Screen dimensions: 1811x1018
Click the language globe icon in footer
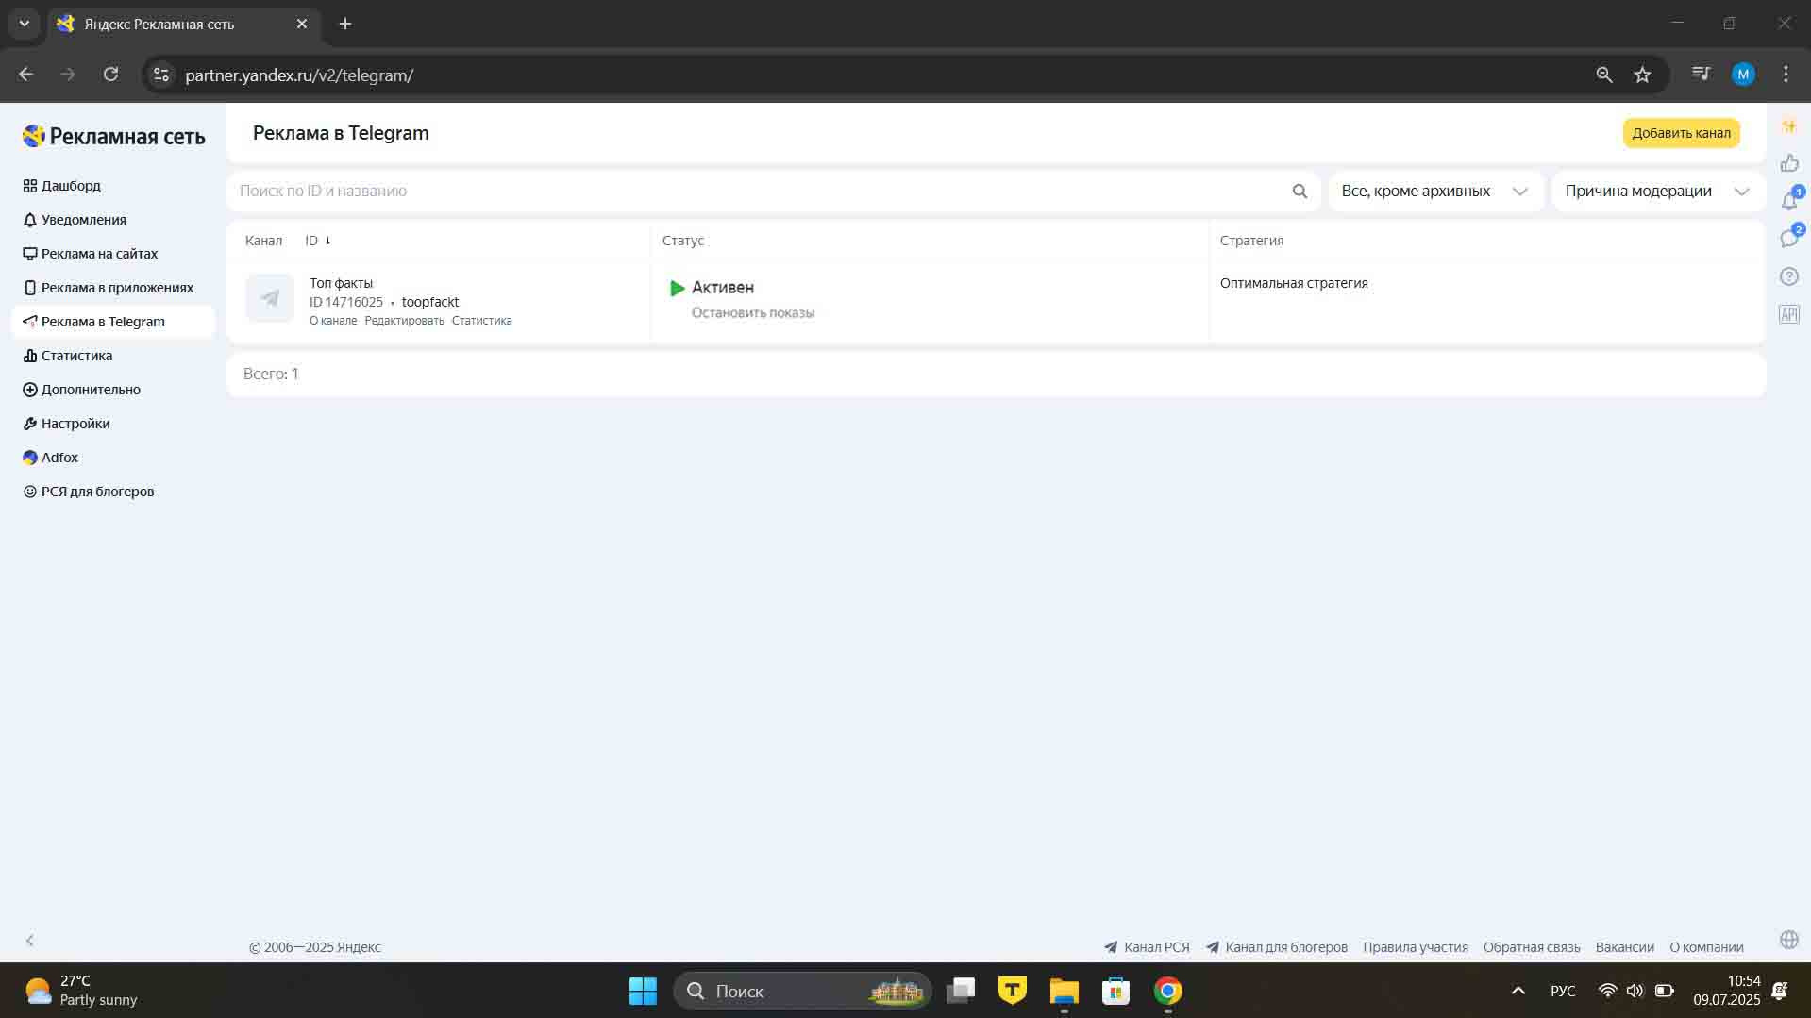(1788, 940)
